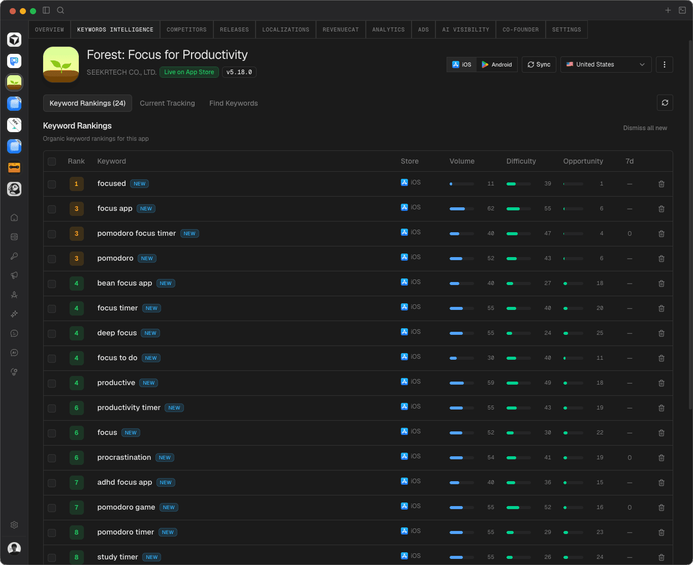This screenshot has width=693, height=565.
Task: Open the RevenueCat tab
Action: [x=340, y=29]
